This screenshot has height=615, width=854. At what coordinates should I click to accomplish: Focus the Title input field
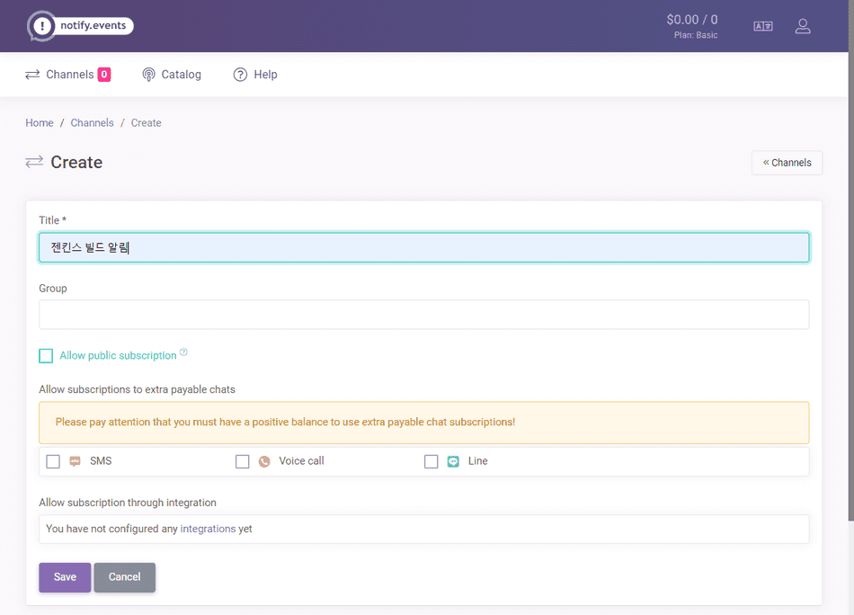423,247
